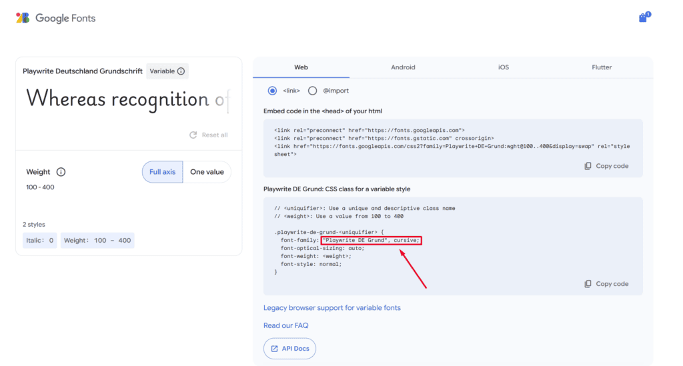Click copy icon for embed link code
Image resolution: width=683 pixels, height=366 pixels.
(588, 166)
